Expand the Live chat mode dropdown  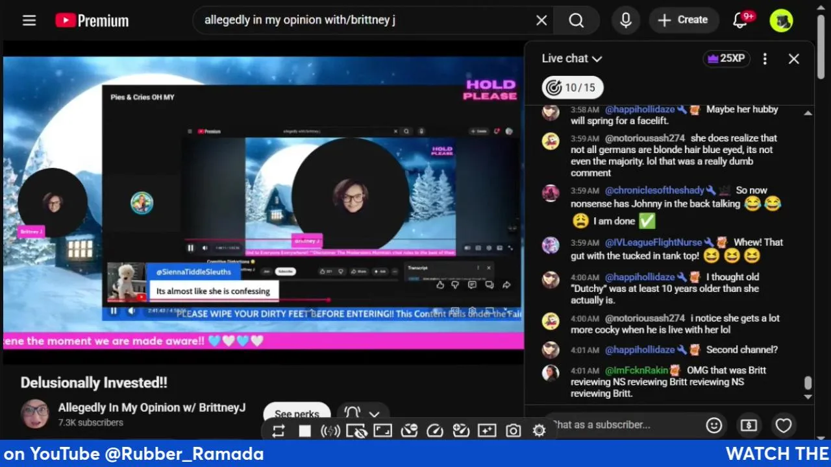(x=572, y=58)
